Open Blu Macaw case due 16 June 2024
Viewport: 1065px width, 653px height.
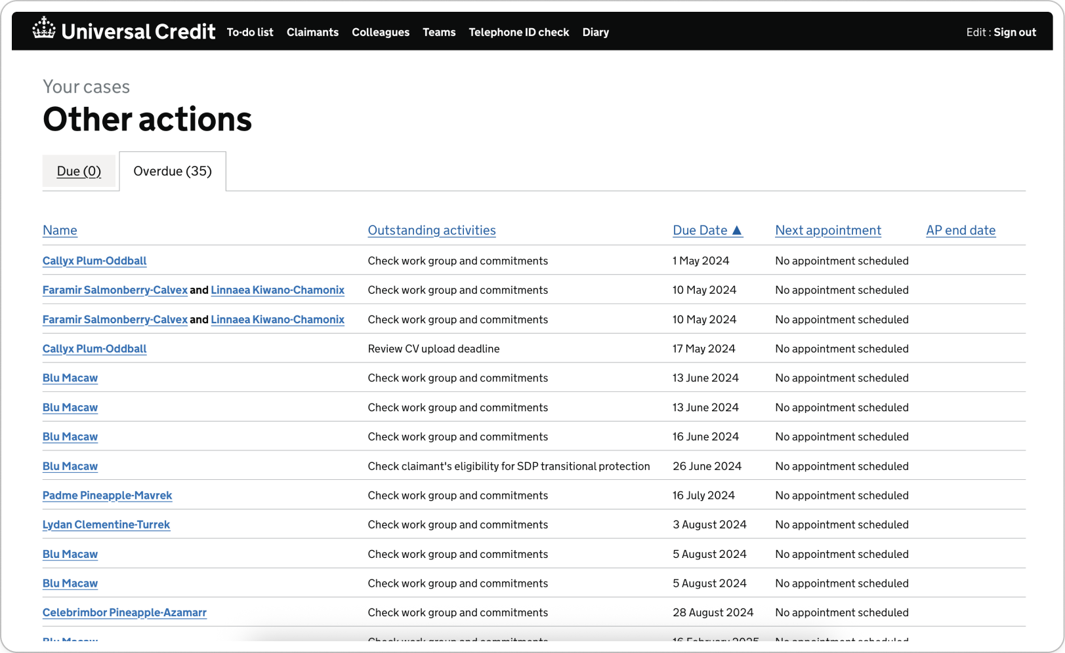[70, 437]
